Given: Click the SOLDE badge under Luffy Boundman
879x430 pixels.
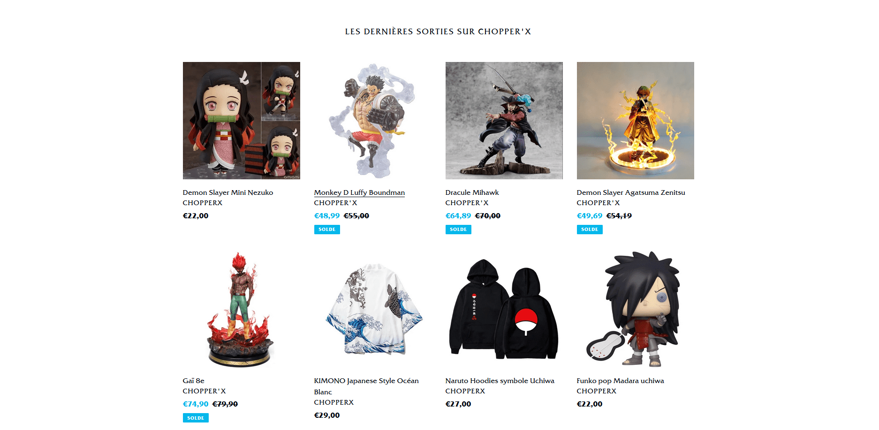Looking at the screenshot, I should click(x=327, y=230).
